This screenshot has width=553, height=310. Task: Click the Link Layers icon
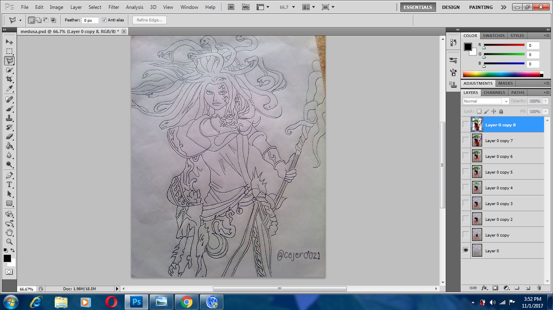(472, 288)
